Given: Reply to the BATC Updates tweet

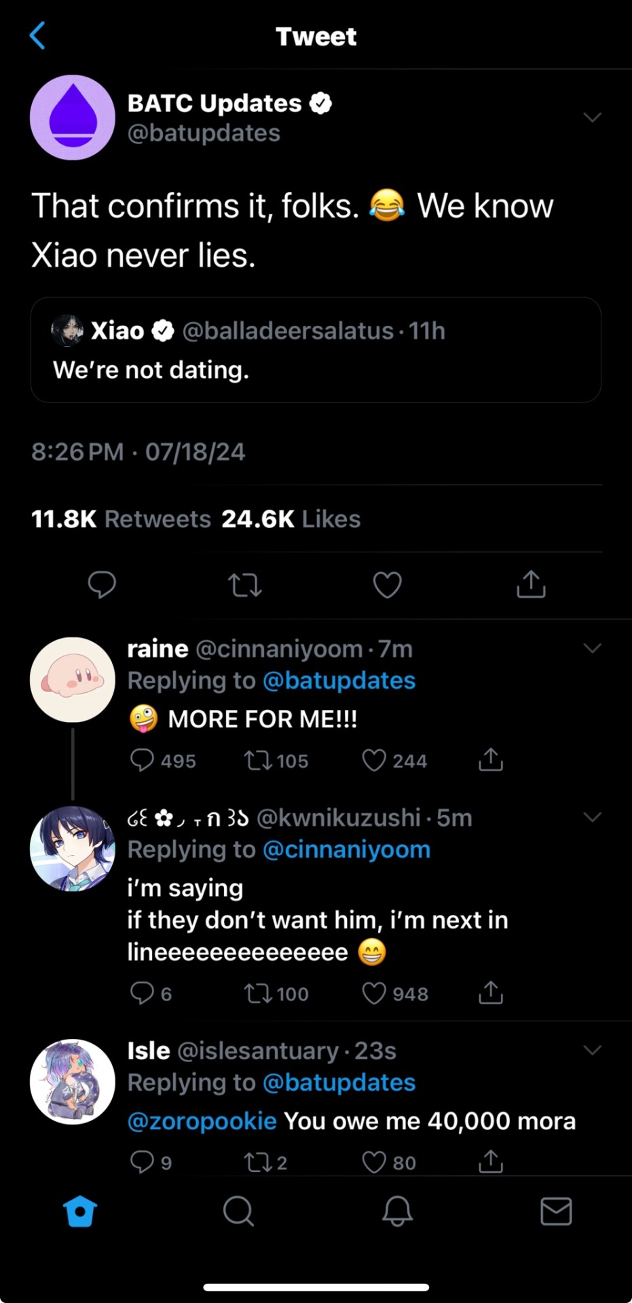Looking at the screenshot, I should click(102, 584).
